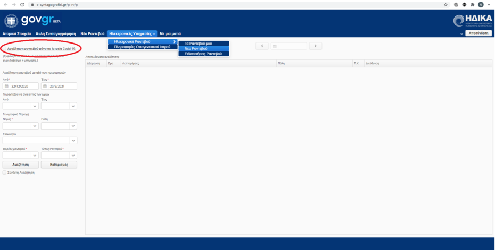
Task: Go forward with the browser forward arrow
Action: 14,5
